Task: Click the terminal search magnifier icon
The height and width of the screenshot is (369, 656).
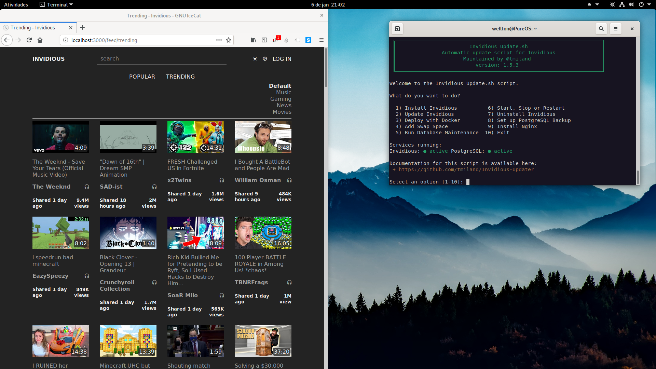Action: point(601,29)
